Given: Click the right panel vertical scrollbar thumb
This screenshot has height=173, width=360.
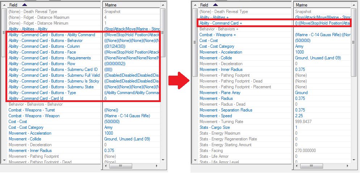Looking at the screenshot, I should click(x=354, y=42).
